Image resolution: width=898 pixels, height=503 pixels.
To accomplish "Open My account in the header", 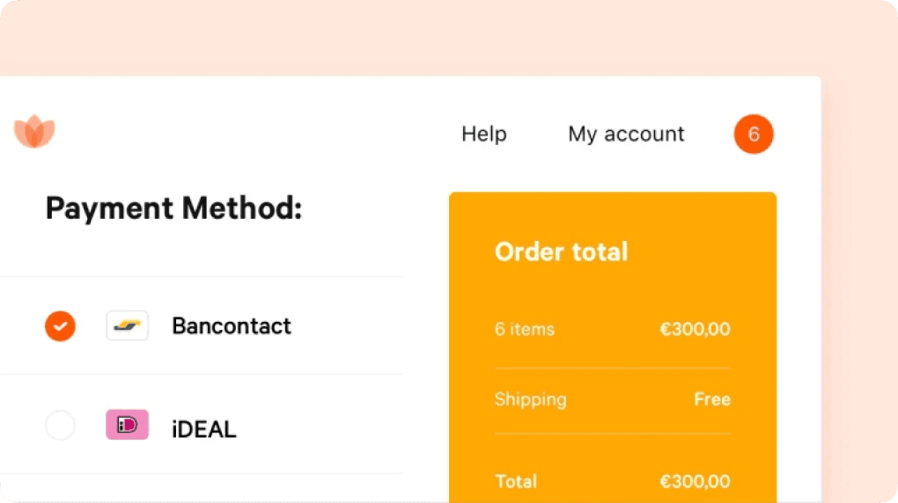I will 626,134.
